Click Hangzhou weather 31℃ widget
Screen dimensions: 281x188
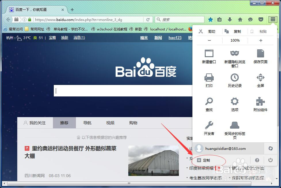[x=24, y=38]
